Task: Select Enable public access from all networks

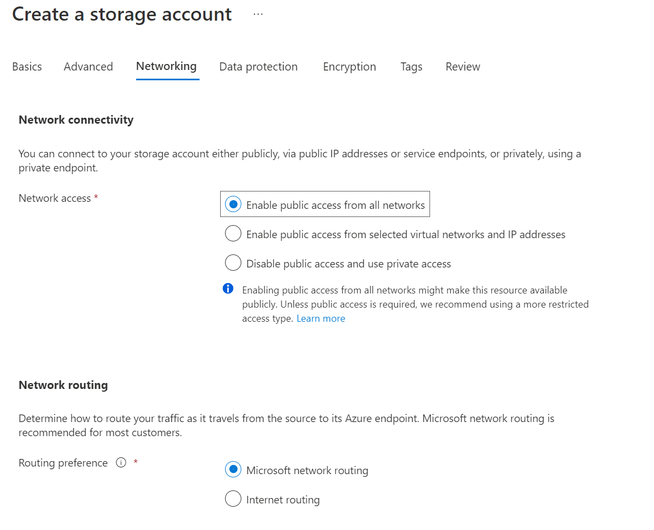Action: click(233, 205)
